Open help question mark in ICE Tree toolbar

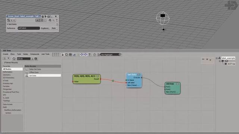click(x=90, y=55)
